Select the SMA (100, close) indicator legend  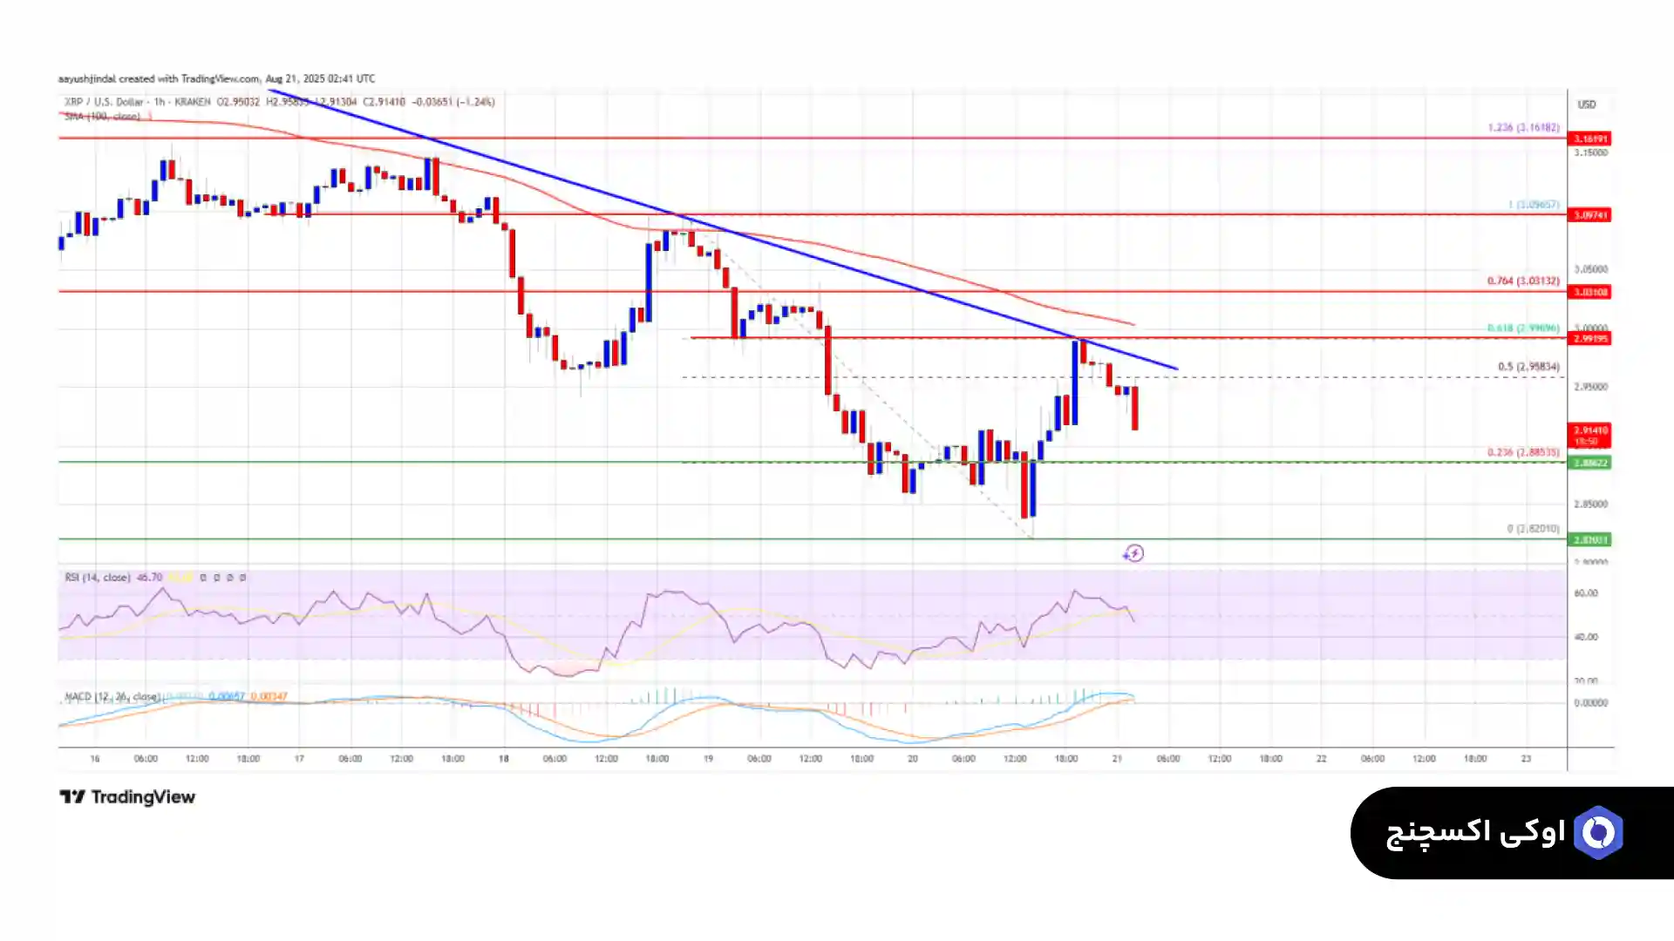point(102,117)
